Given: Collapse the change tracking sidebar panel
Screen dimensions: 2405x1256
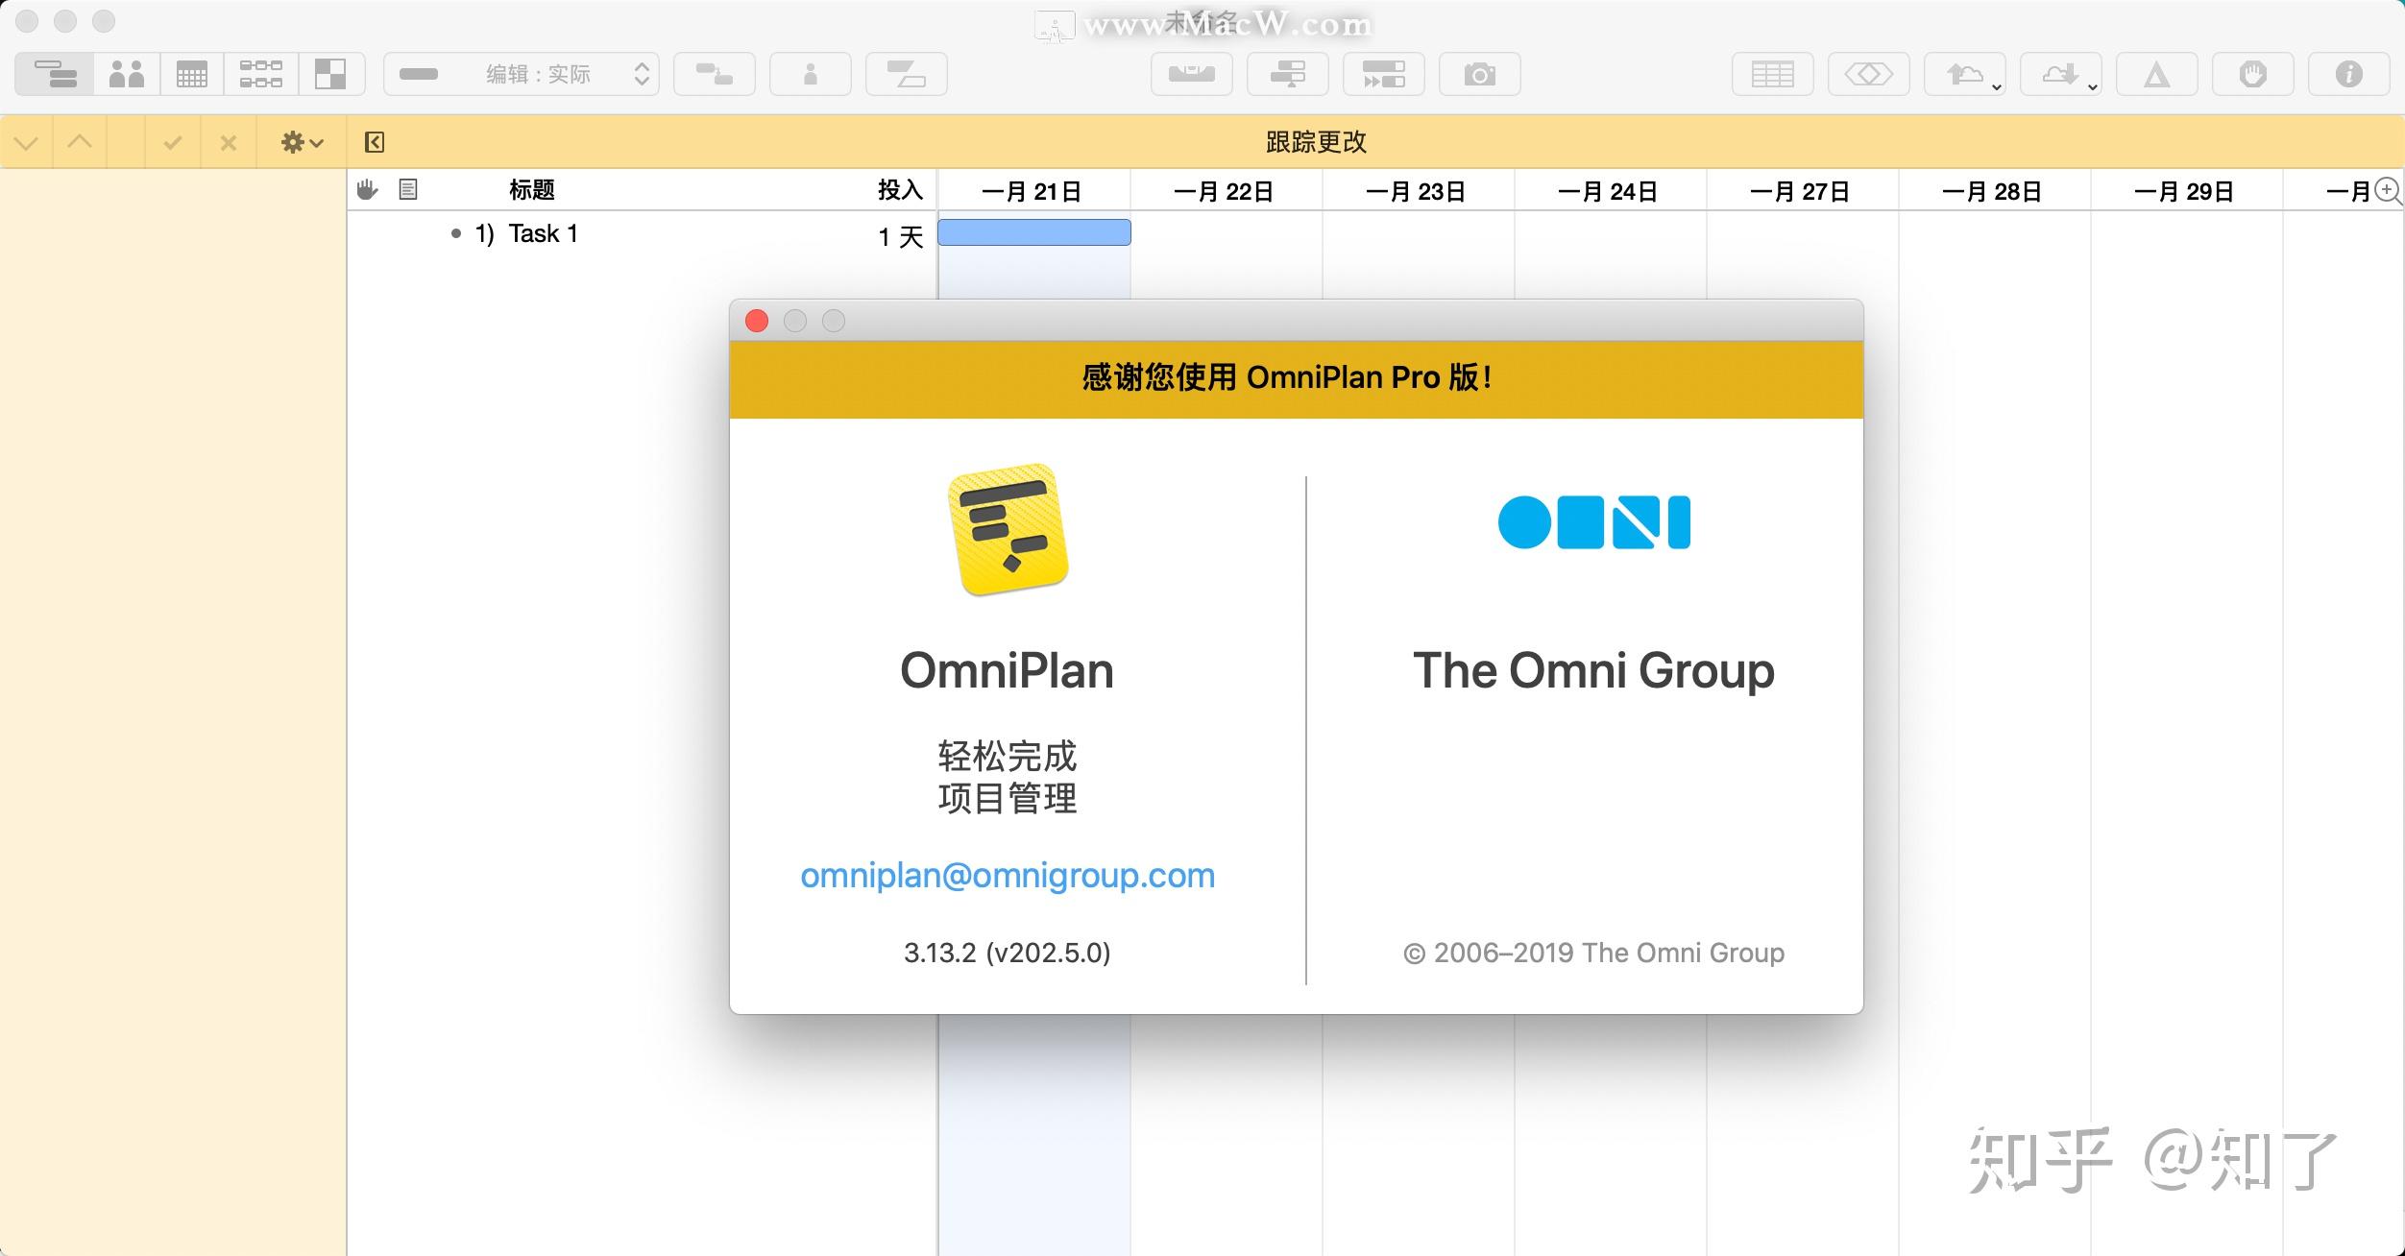Looking at the screenshot, I should [376, 142].
